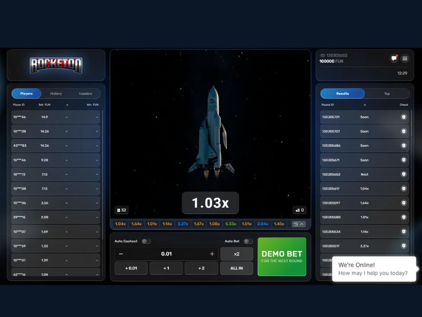Select the Top tab in results panel
The width and height of the screenshot is (422, 317).
click(387, 94)
